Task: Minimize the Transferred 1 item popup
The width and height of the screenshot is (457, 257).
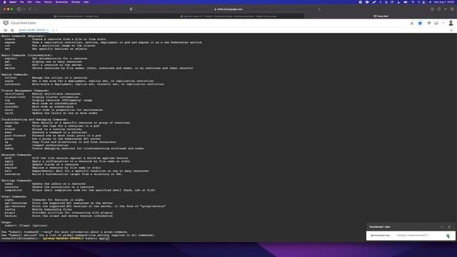Action: click(x=442, y=227)
